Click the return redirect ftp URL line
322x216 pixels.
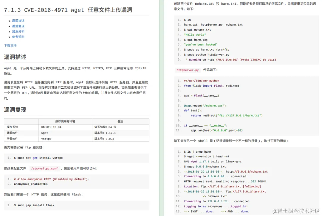tap(227, 115)
